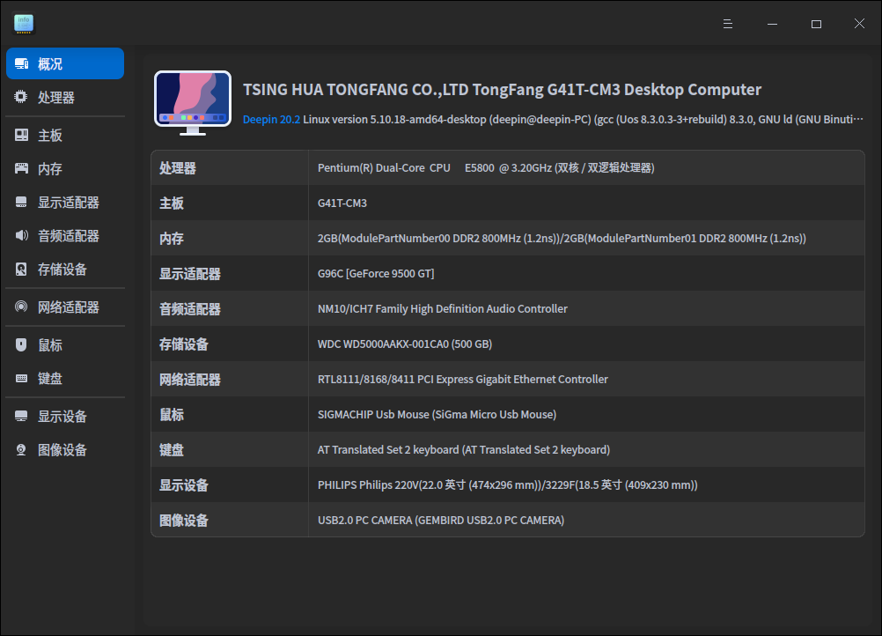
Task: Select 显示设备 in the sidebar
Action: [65, 416]
